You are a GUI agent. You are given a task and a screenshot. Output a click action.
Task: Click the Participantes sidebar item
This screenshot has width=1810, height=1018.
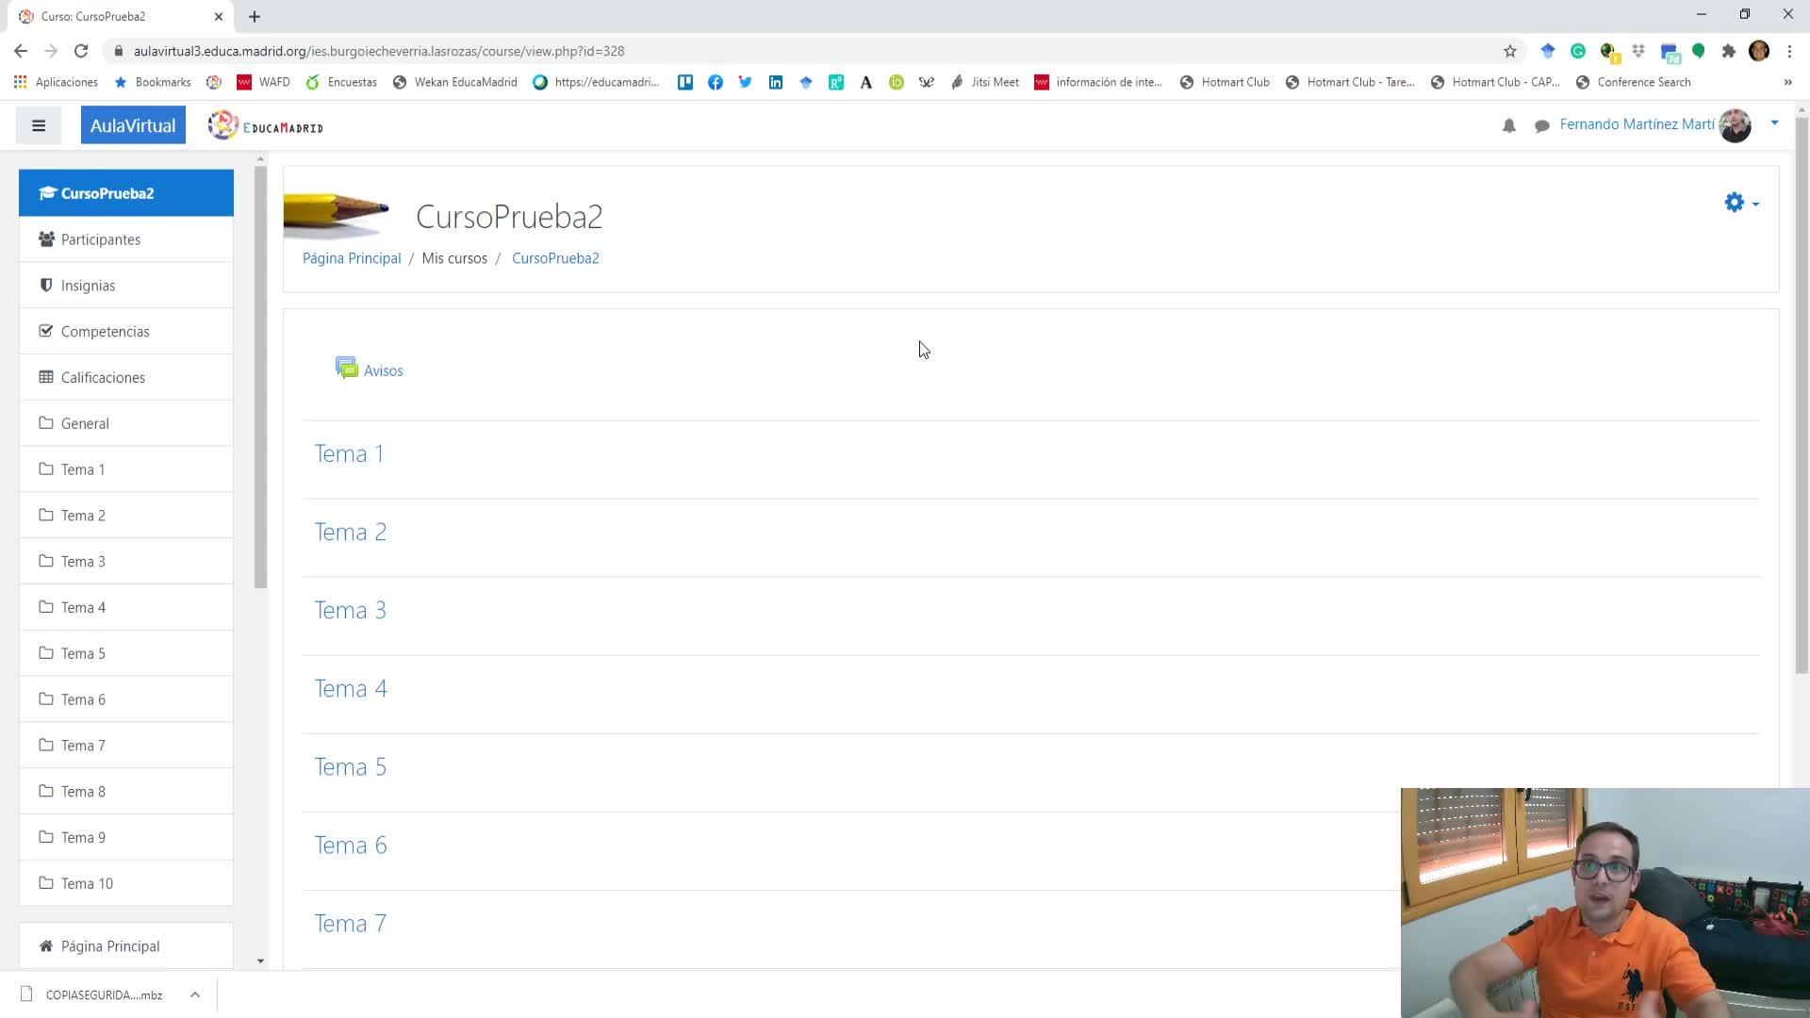pyautogui.click(x=100, y=239)
